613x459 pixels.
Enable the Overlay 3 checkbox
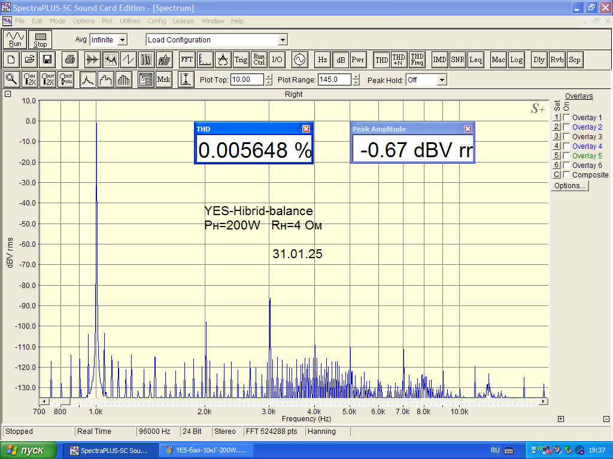(x=566, y=136)
